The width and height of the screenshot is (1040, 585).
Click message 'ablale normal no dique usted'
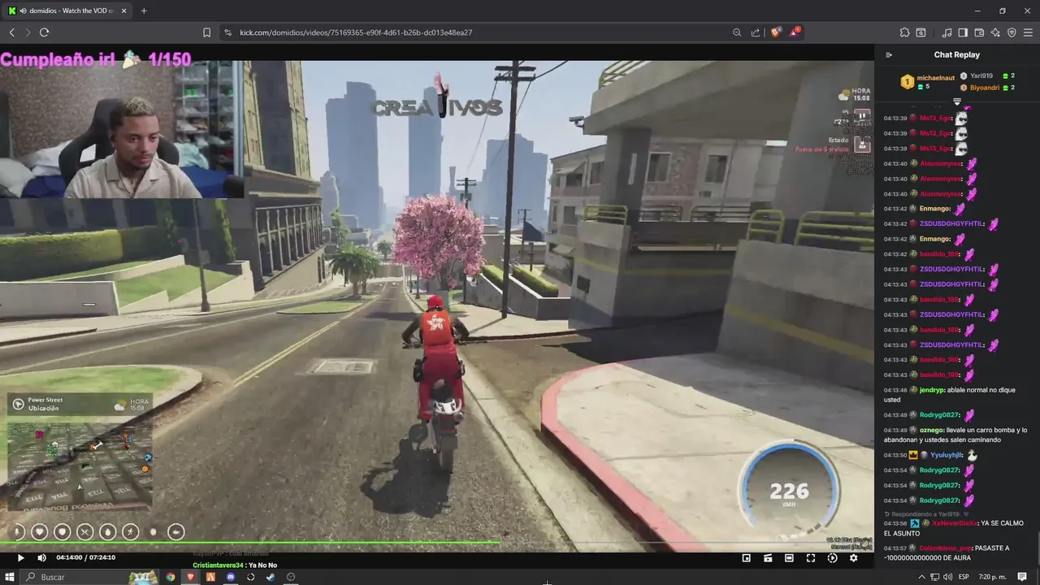(949, 395)
